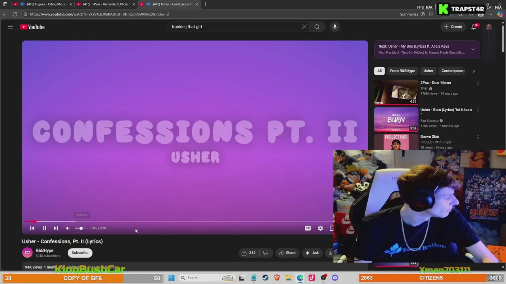Pause the video
Screen dimensions: 506x284
[44, 228]
